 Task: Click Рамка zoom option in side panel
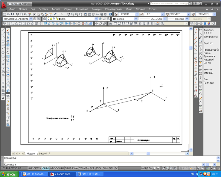coord(207,53)
